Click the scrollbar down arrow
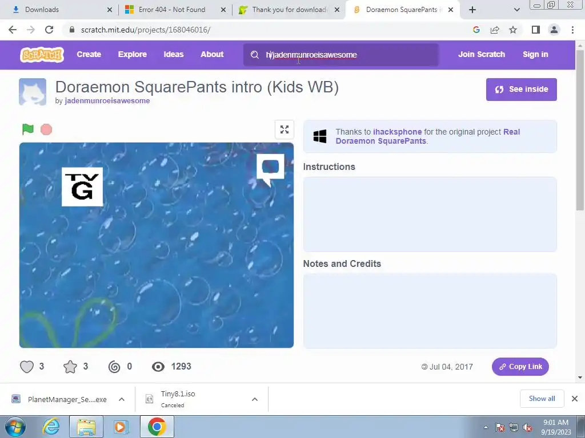 (x=580, y=378)
